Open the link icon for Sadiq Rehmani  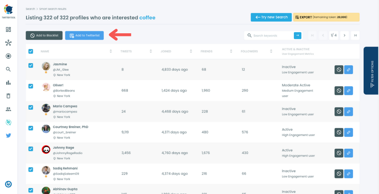349,174
